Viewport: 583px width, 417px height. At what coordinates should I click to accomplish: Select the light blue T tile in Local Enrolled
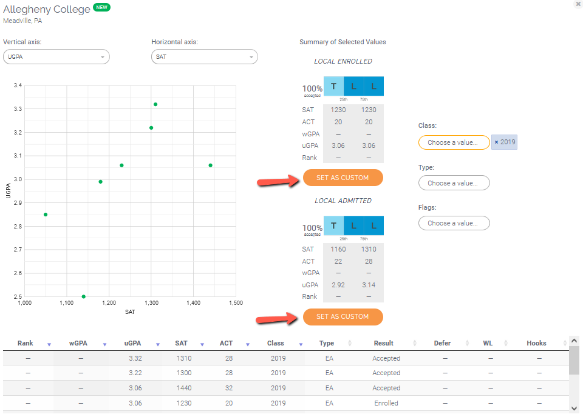(x=333, y=87)
